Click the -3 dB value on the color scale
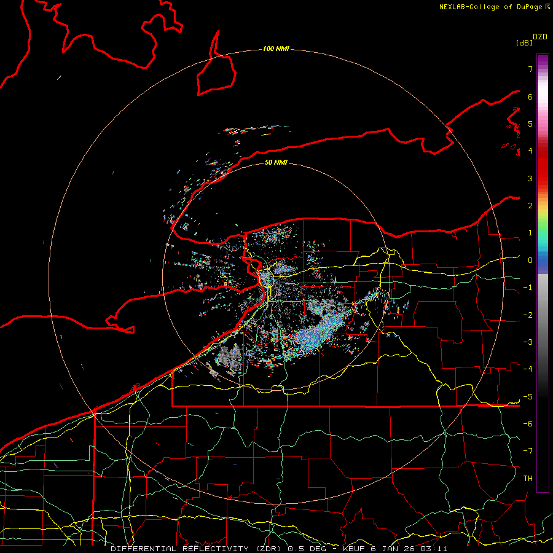Image resolution: width=553 pixels, height=553 pixels. tap(528, 342)
